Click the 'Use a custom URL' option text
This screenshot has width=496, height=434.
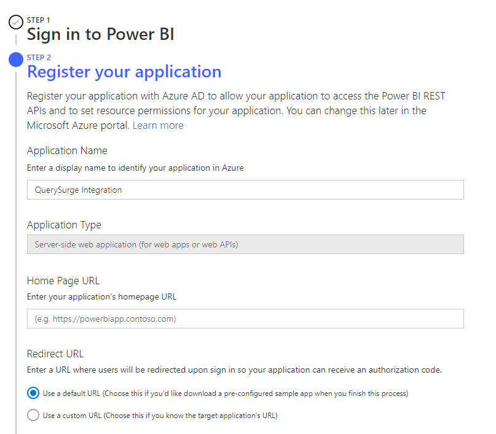(x=160, y=415)
